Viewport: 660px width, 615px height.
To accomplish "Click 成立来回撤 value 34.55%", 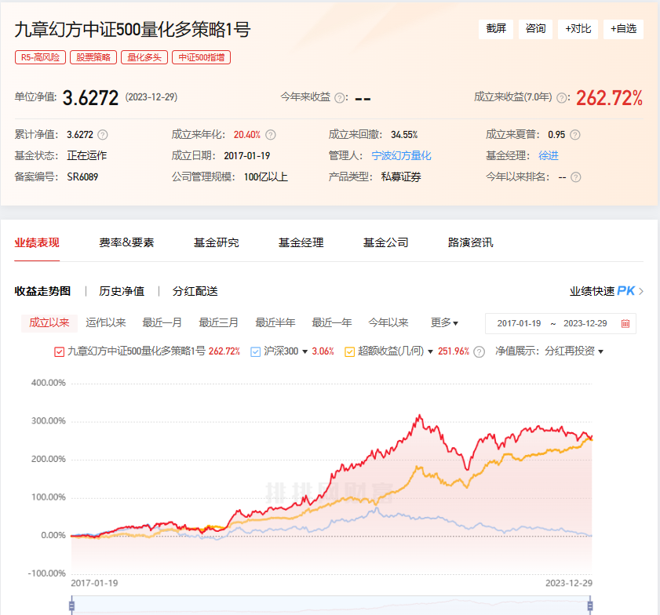I will tap(404, 135).
